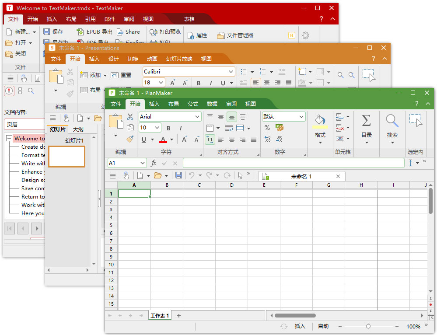This screenshot has width=437, height=335.
Task: Open the Calibri font dropdown in Presentations
Action: point(231,72)
